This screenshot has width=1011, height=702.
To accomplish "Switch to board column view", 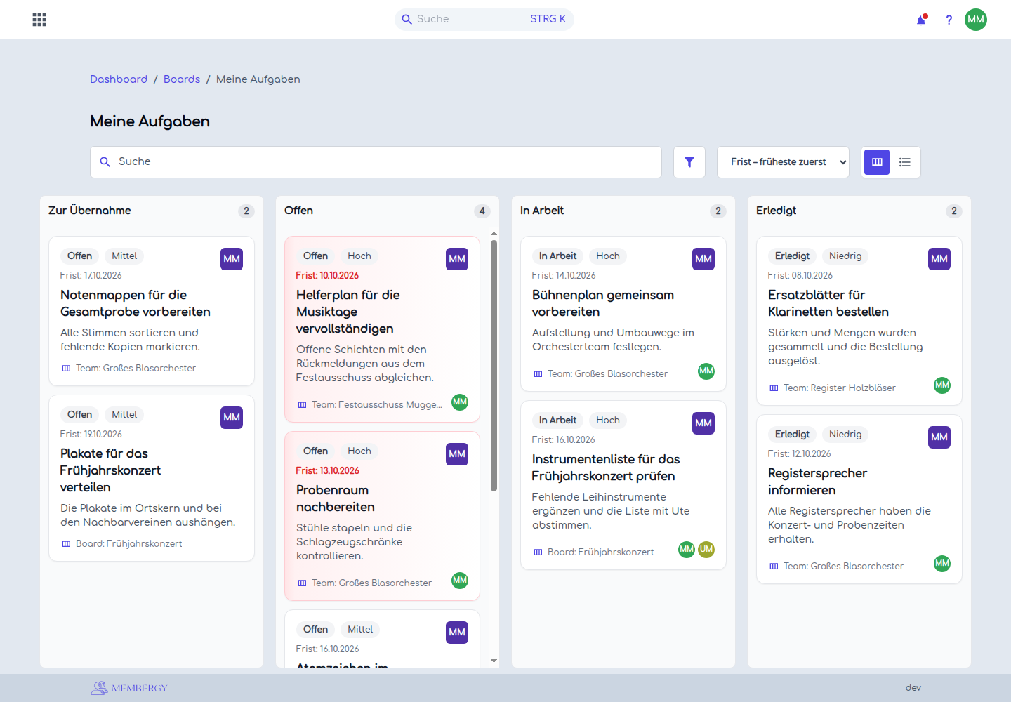I will 877,162.
